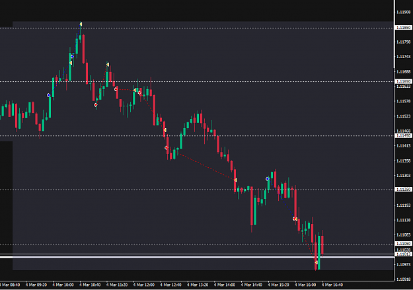The image size is (413, 290).
Task: Click the 4 Mar 15:20 time label
Action: coord(278,285)
